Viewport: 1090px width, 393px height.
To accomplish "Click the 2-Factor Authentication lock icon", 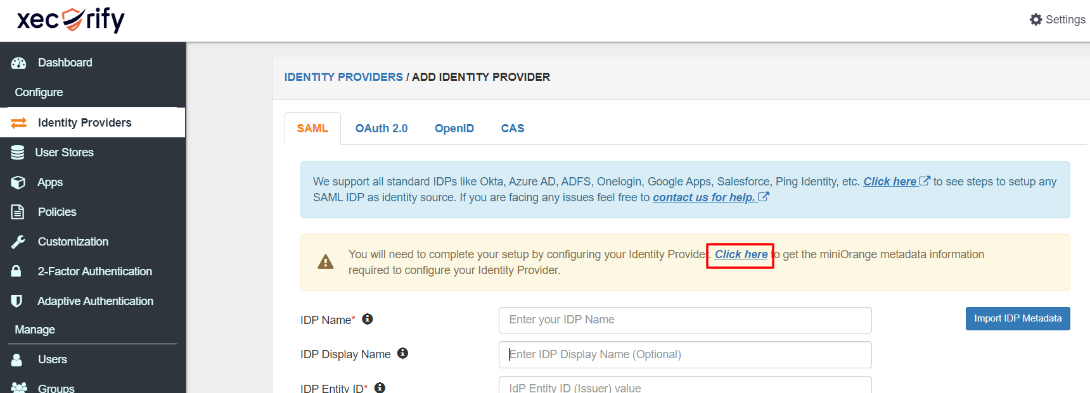I will pyautogui.click(x=16, y=271).
